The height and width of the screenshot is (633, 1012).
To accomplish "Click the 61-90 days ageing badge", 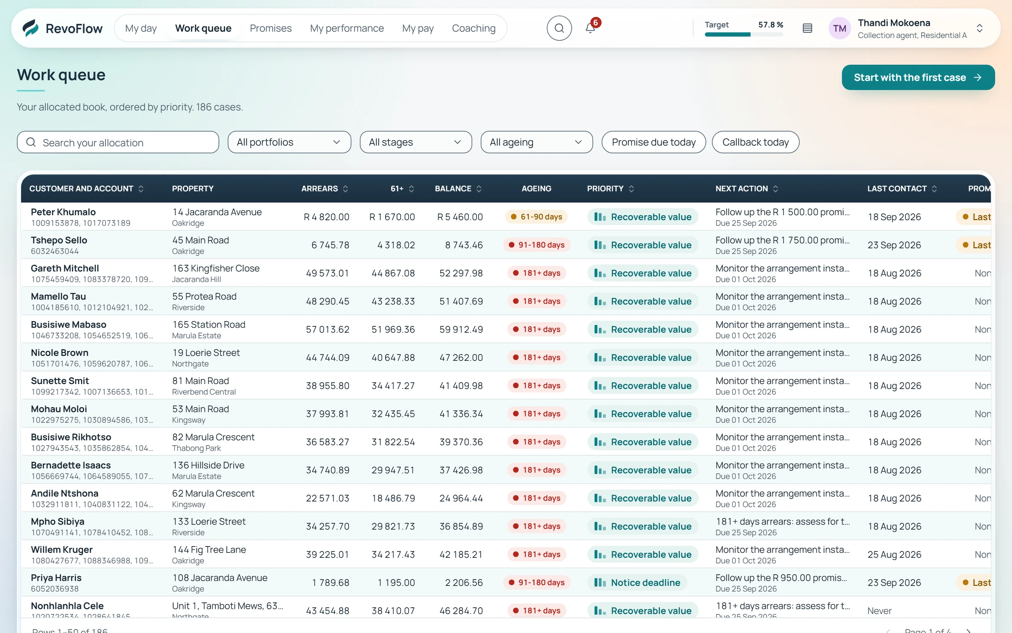I will pos(536,217).
